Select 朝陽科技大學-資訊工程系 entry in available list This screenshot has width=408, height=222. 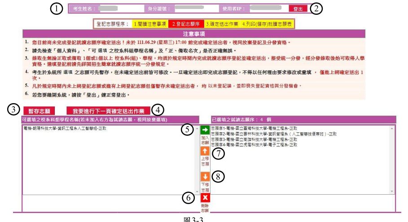(x=65, y=128)
